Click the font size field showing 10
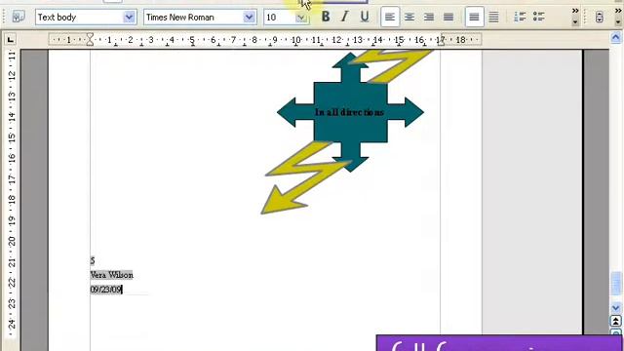The height and width of the screenshot is (351, 624). point(280,18)
